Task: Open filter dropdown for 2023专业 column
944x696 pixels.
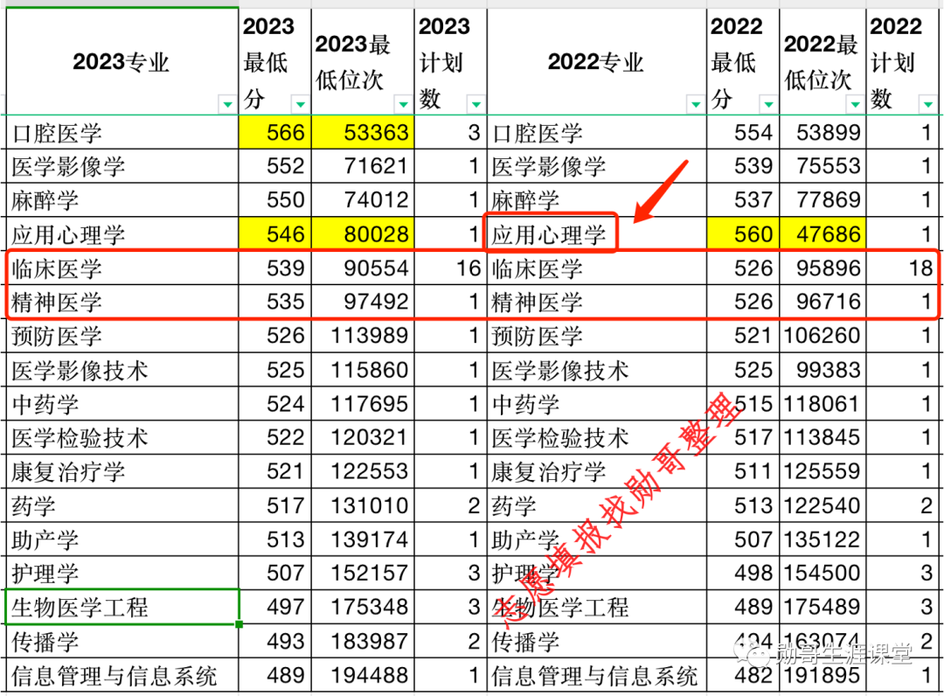Action: [227, 104]
